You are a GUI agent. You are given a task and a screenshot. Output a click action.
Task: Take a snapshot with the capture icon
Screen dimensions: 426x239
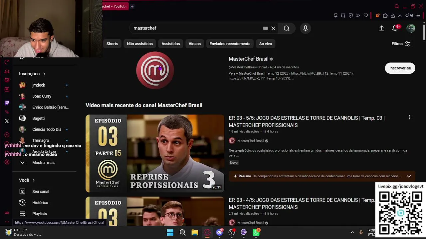tap(343, 15)
